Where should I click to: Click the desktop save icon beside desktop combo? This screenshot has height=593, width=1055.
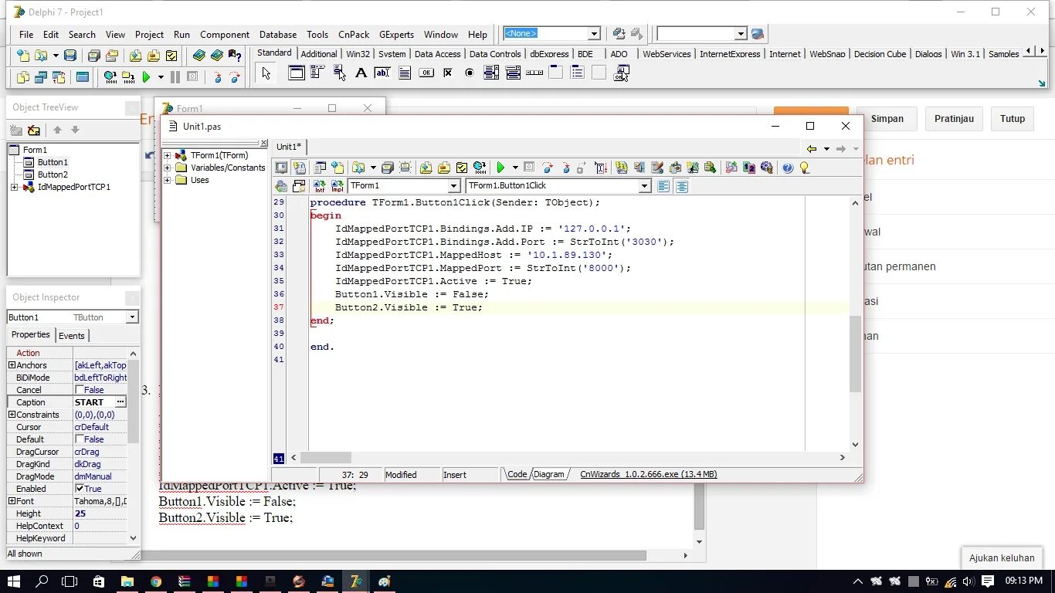(619, 34)
